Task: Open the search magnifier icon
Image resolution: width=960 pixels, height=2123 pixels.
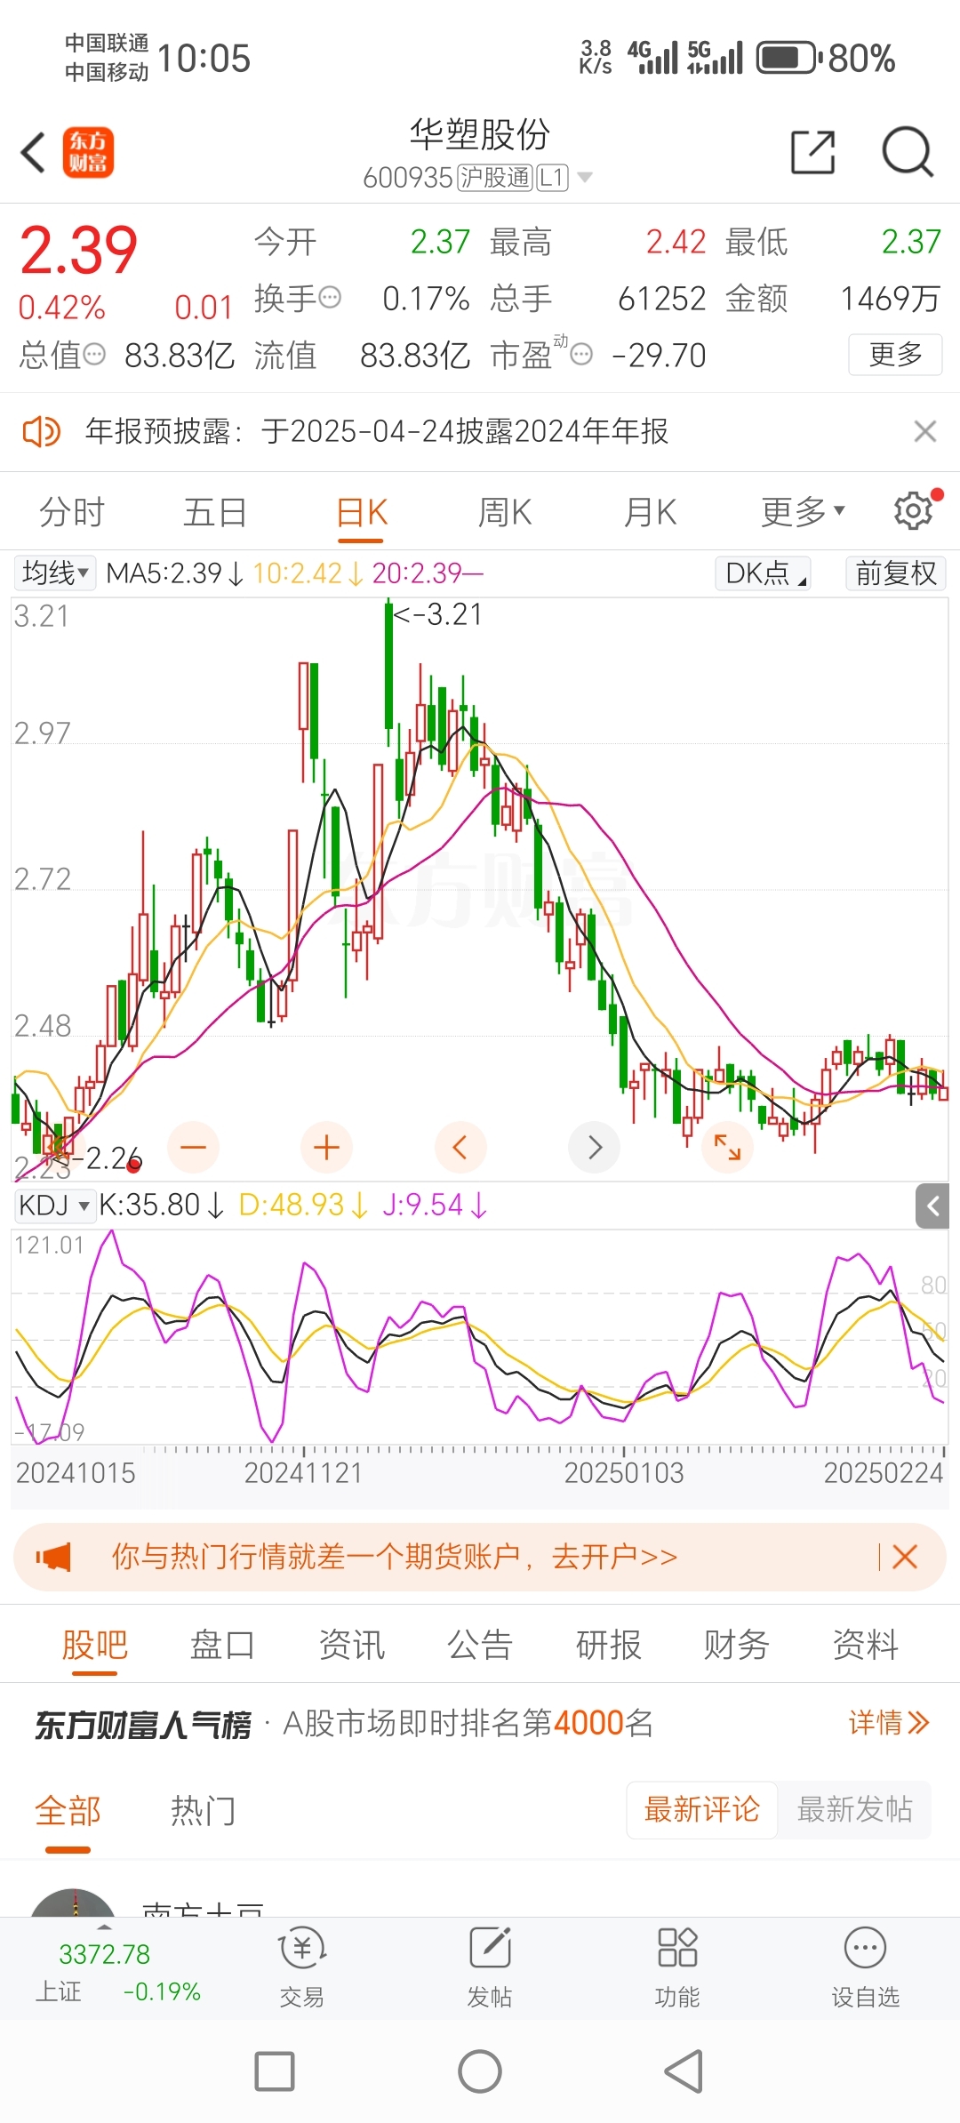Action: pyautogui.click(x=908, y=152)
